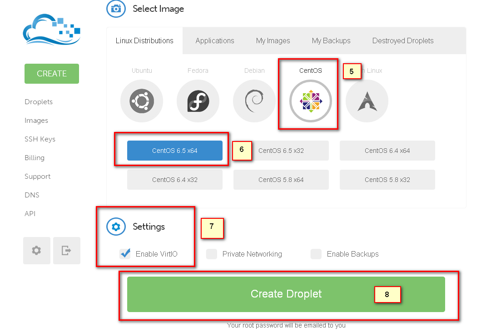Click the logout icon button

coord(67,251)
